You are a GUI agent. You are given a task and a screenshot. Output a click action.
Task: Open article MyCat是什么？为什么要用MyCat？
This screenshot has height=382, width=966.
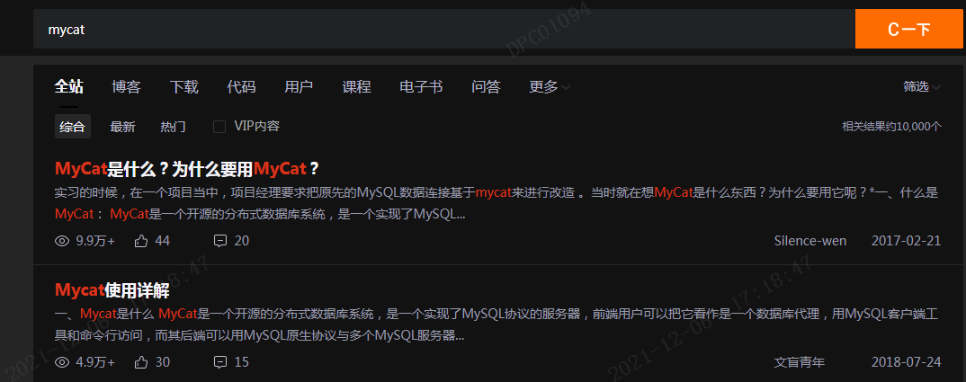[x=188, y=168]
